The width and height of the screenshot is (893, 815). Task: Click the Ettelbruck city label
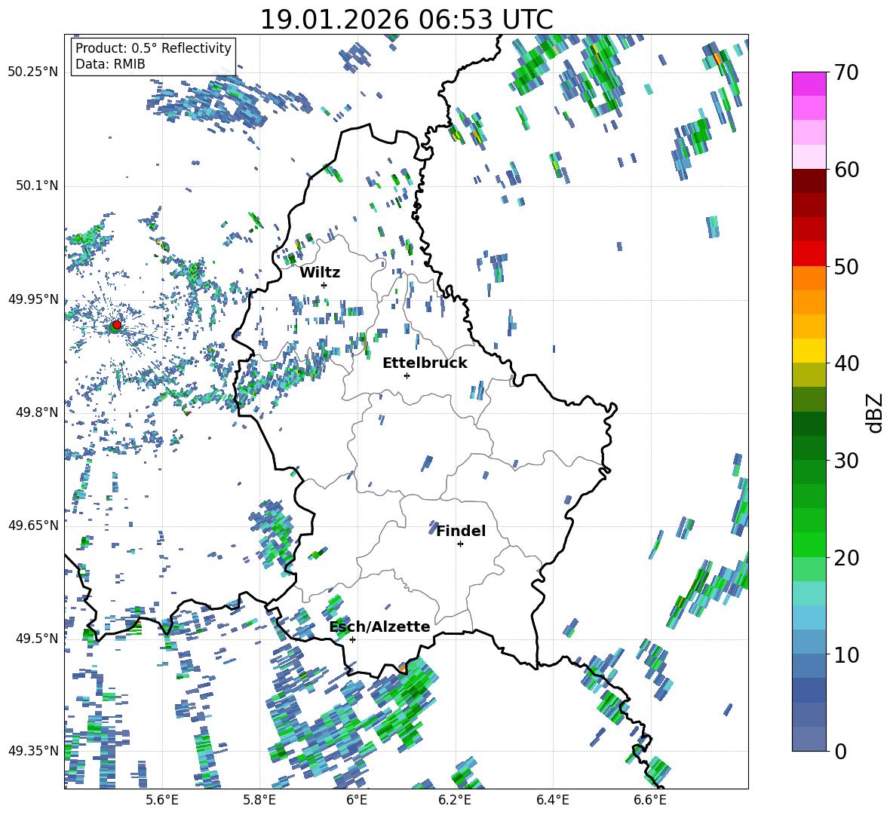(x=425, y=363)
